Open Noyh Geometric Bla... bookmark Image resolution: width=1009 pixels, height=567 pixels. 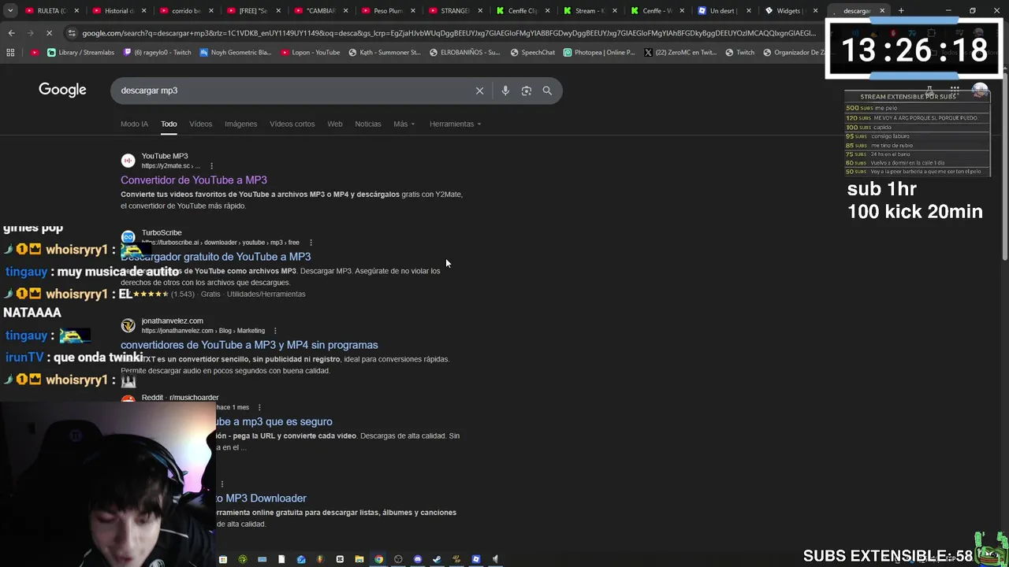click(235, 53)
